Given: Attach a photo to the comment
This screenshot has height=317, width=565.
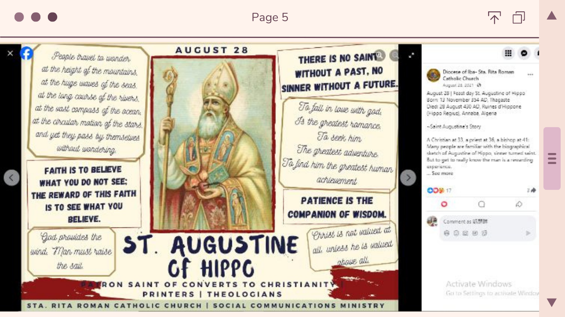Looking at the screenshot, I should coord(465,233).
